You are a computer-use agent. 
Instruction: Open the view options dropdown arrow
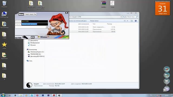pyautogui.click(x=127, y=21)
